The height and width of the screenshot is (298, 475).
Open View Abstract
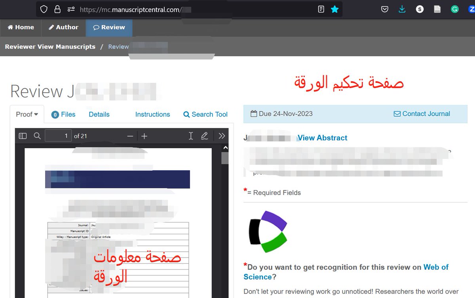coord(323,138)
